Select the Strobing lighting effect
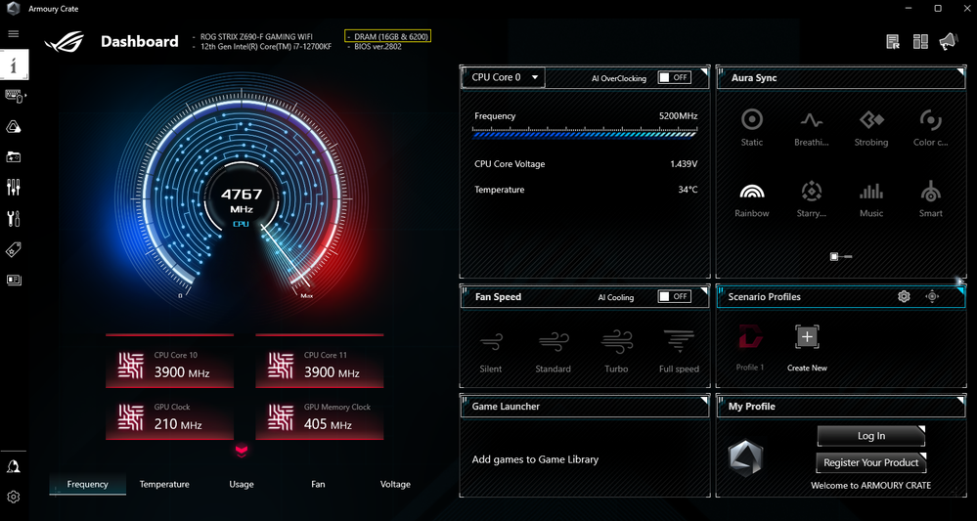977x521 pixels. [870, 128]
